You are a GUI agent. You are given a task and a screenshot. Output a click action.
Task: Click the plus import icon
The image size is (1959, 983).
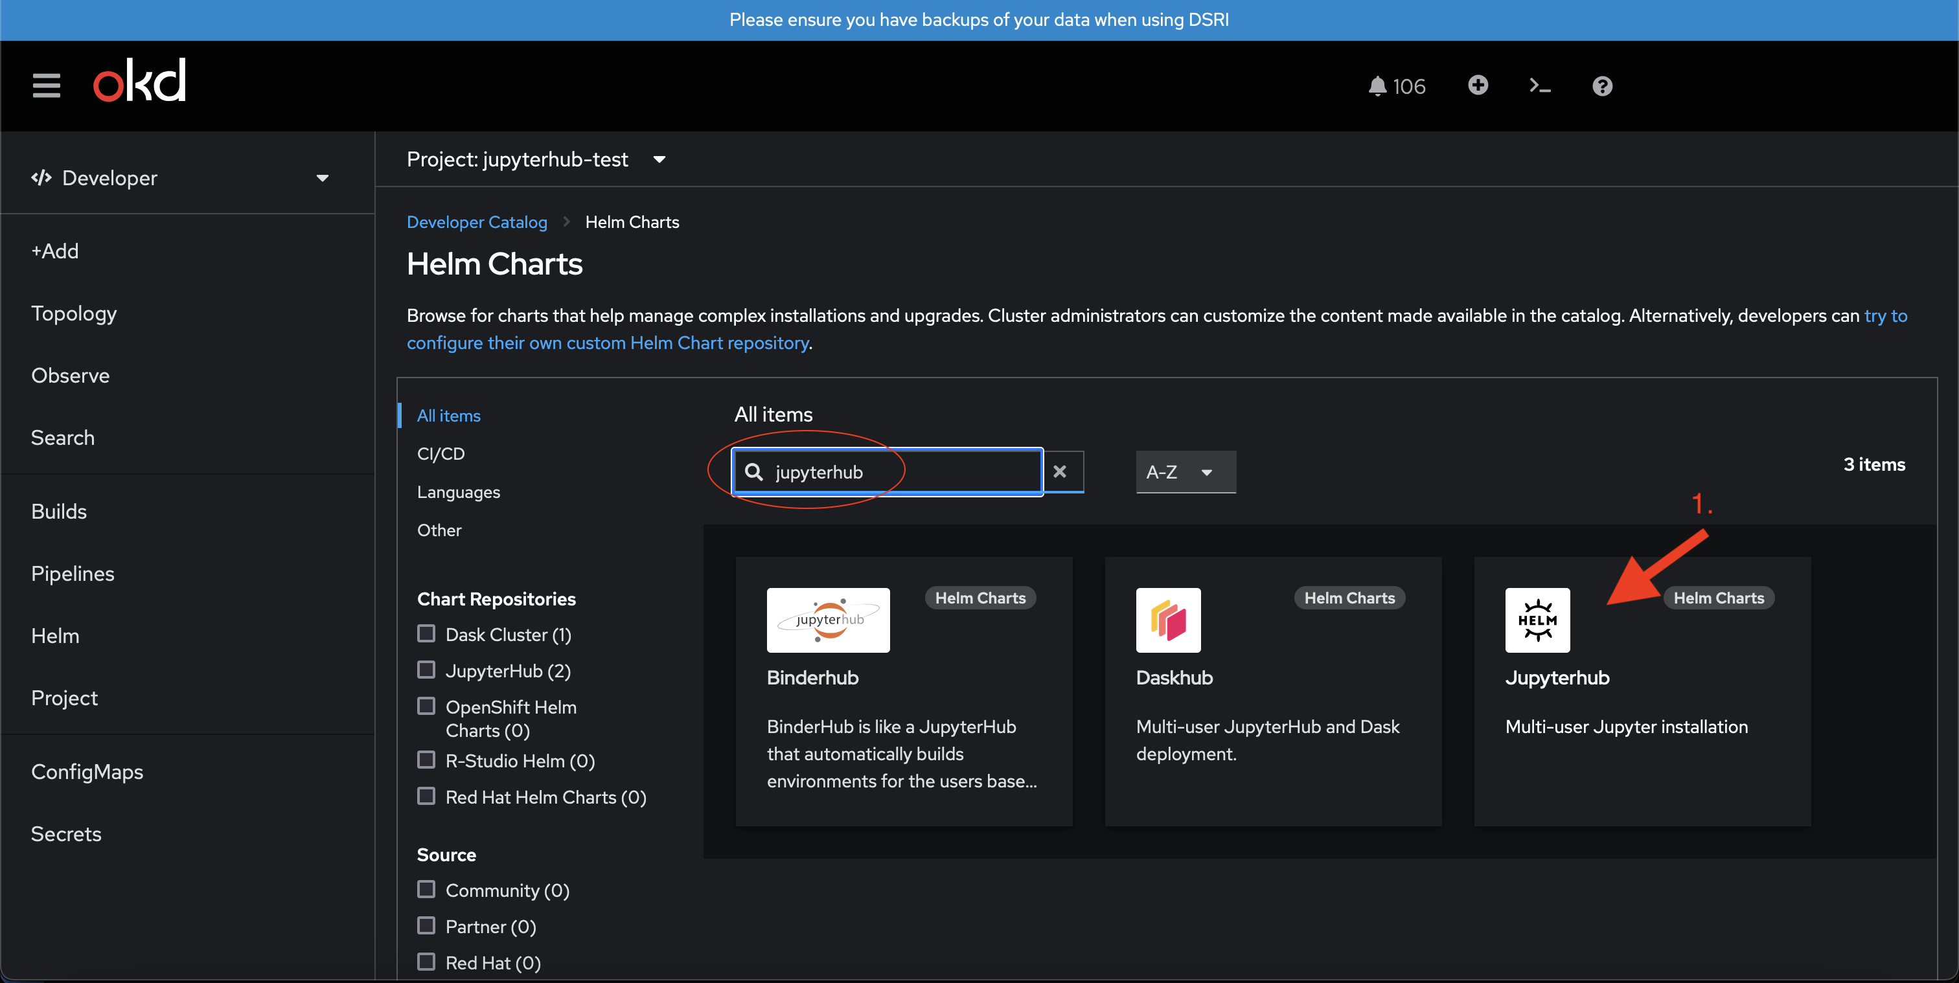point(1478,85)
